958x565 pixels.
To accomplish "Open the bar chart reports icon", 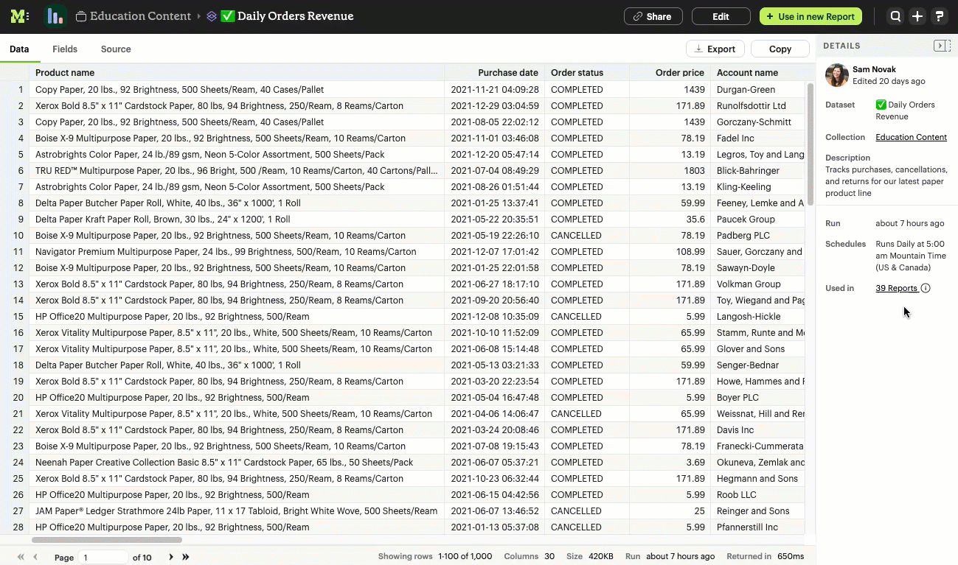I will tap(55, 16).
